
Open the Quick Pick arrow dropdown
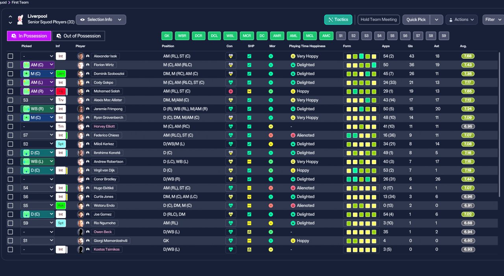click(x=436, y=20)
